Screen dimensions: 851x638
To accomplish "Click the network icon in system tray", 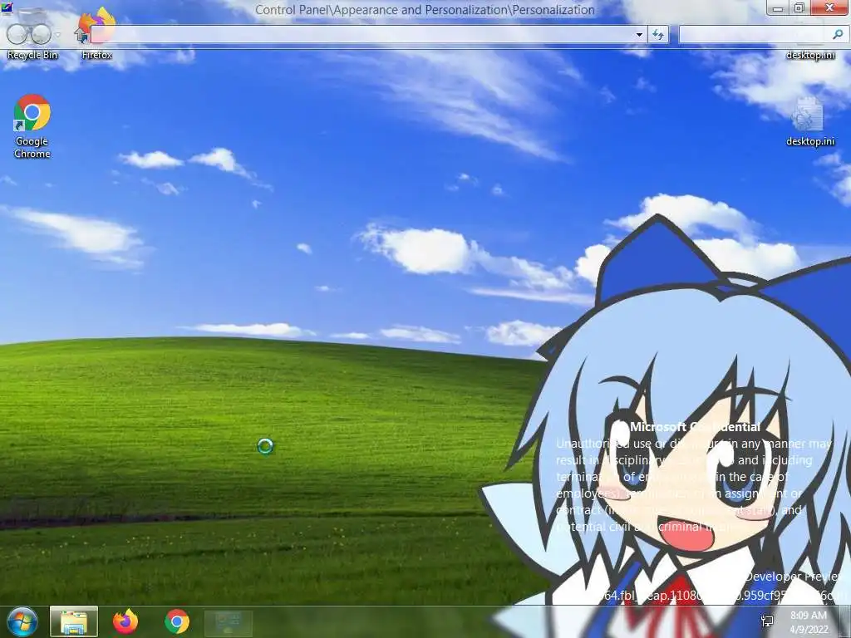I will tap(767, 621).
